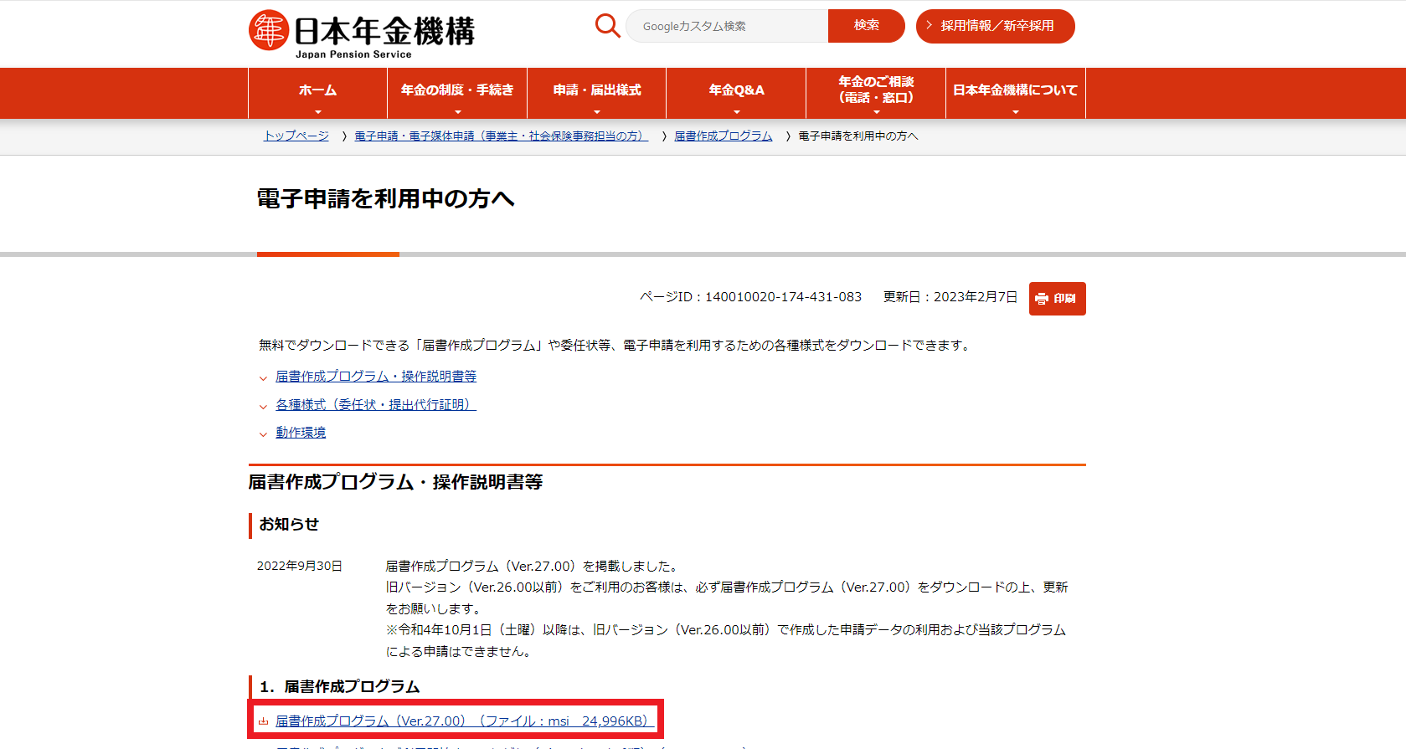Expand the ホーム navigation menu

317,92
